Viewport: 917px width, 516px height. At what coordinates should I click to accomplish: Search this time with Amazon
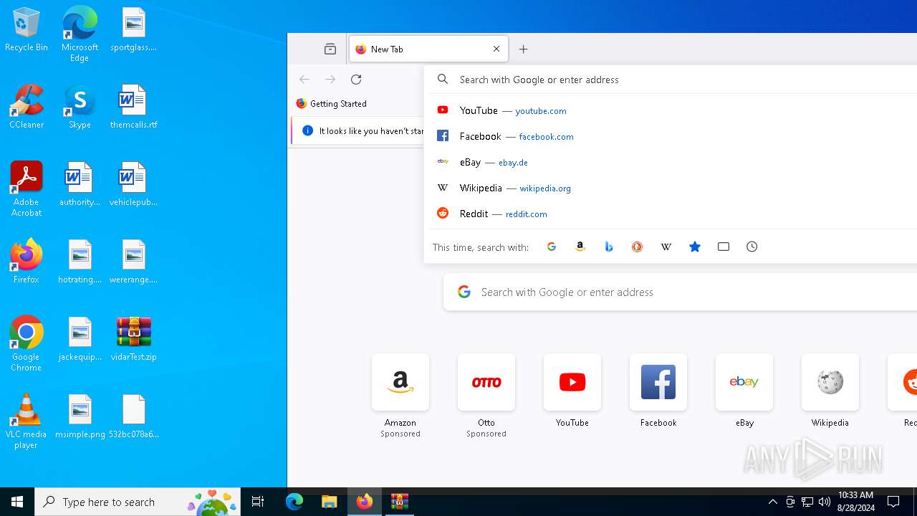pyautogui.click(x=580, y=247)
